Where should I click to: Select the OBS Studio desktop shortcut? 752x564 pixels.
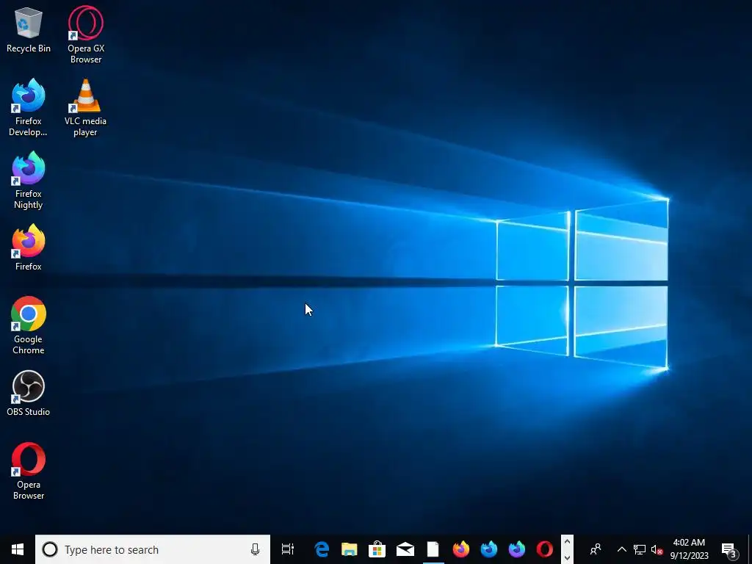pyautogui.click(x=29, y=393)
